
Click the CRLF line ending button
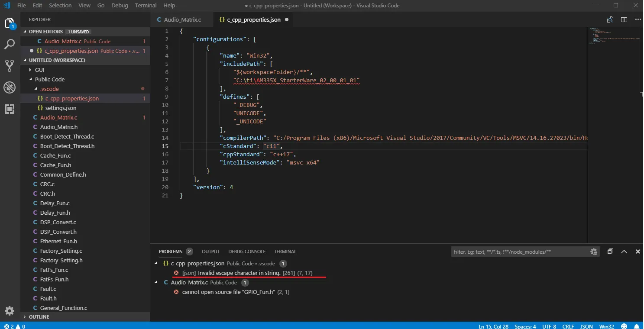coord(568,326)
